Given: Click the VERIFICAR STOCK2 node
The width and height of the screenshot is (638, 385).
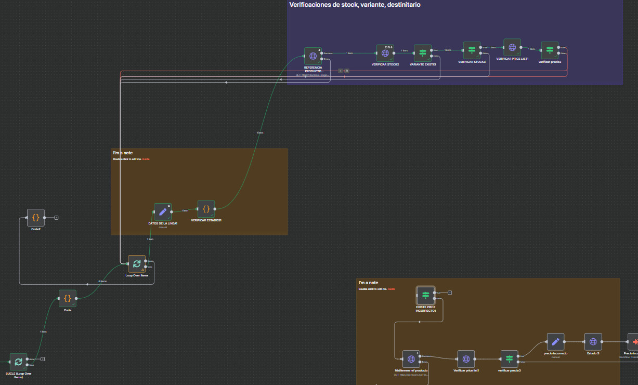Looking at the screenshot, I should 385,53.
